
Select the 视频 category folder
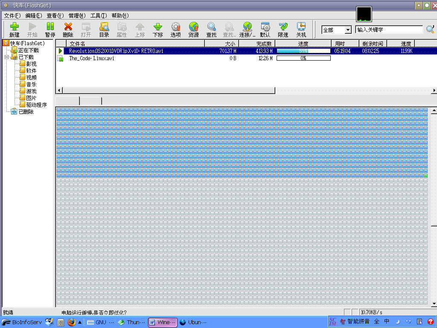point(31,78)
